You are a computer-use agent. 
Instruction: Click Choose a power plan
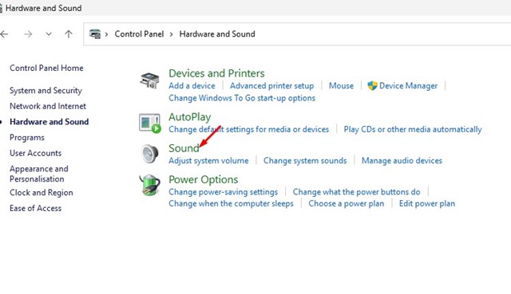[347, 203]
